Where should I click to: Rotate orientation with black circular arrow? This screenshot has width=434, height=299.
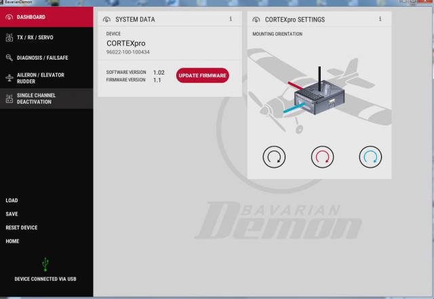274,157
